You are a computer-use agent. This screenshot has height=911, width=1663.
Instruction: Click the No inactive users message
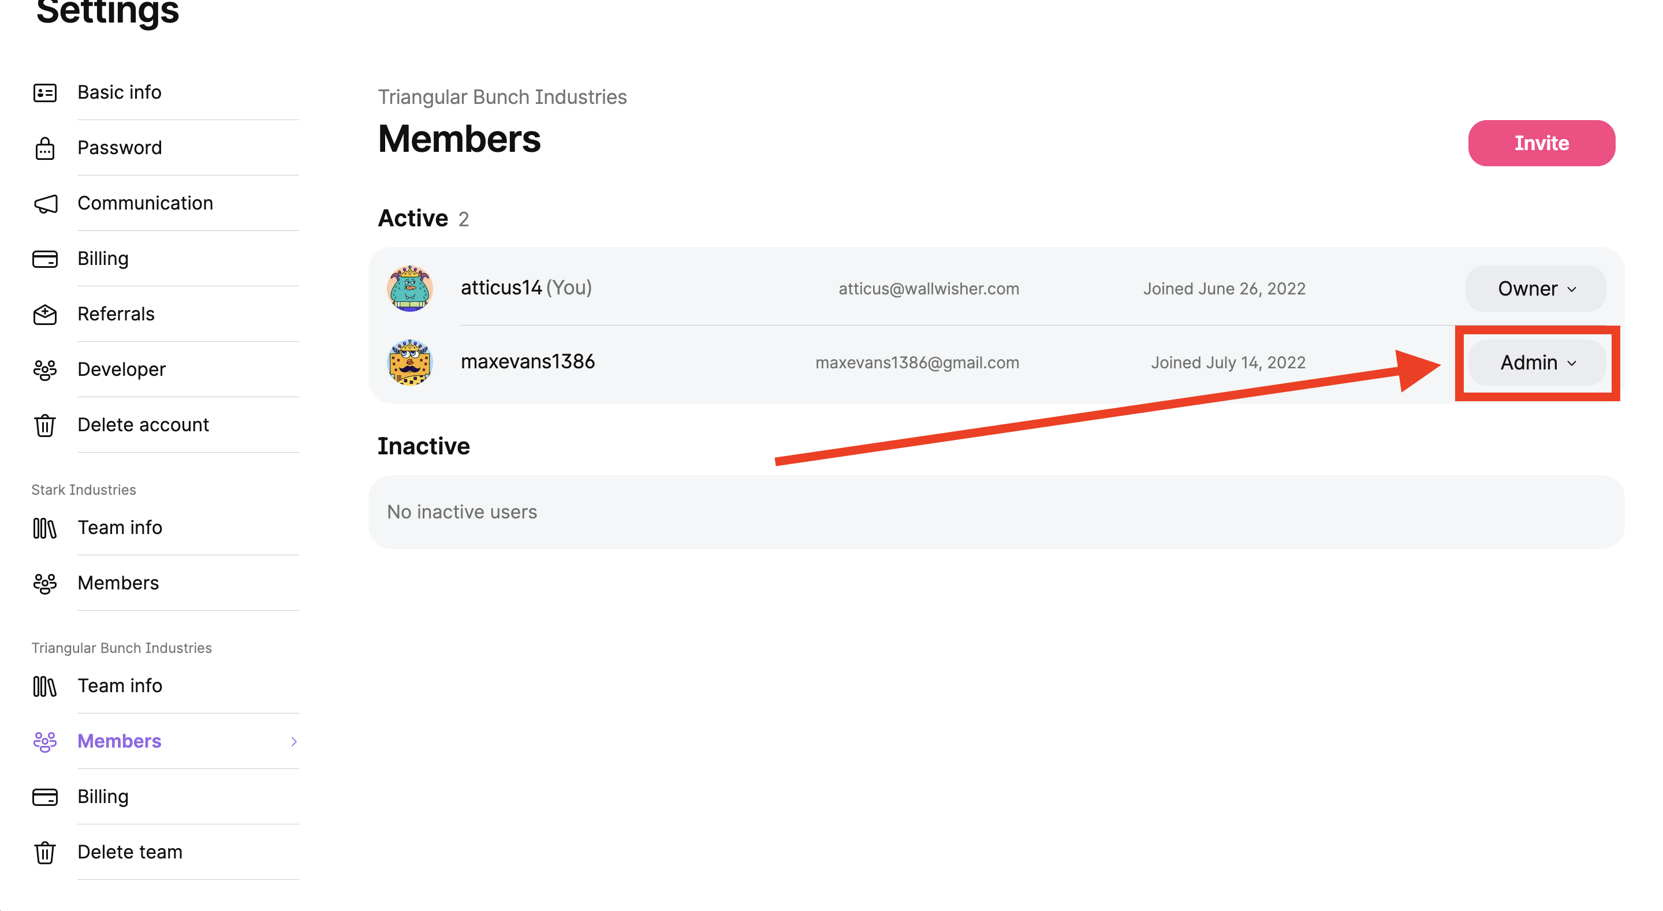point(461,512)
